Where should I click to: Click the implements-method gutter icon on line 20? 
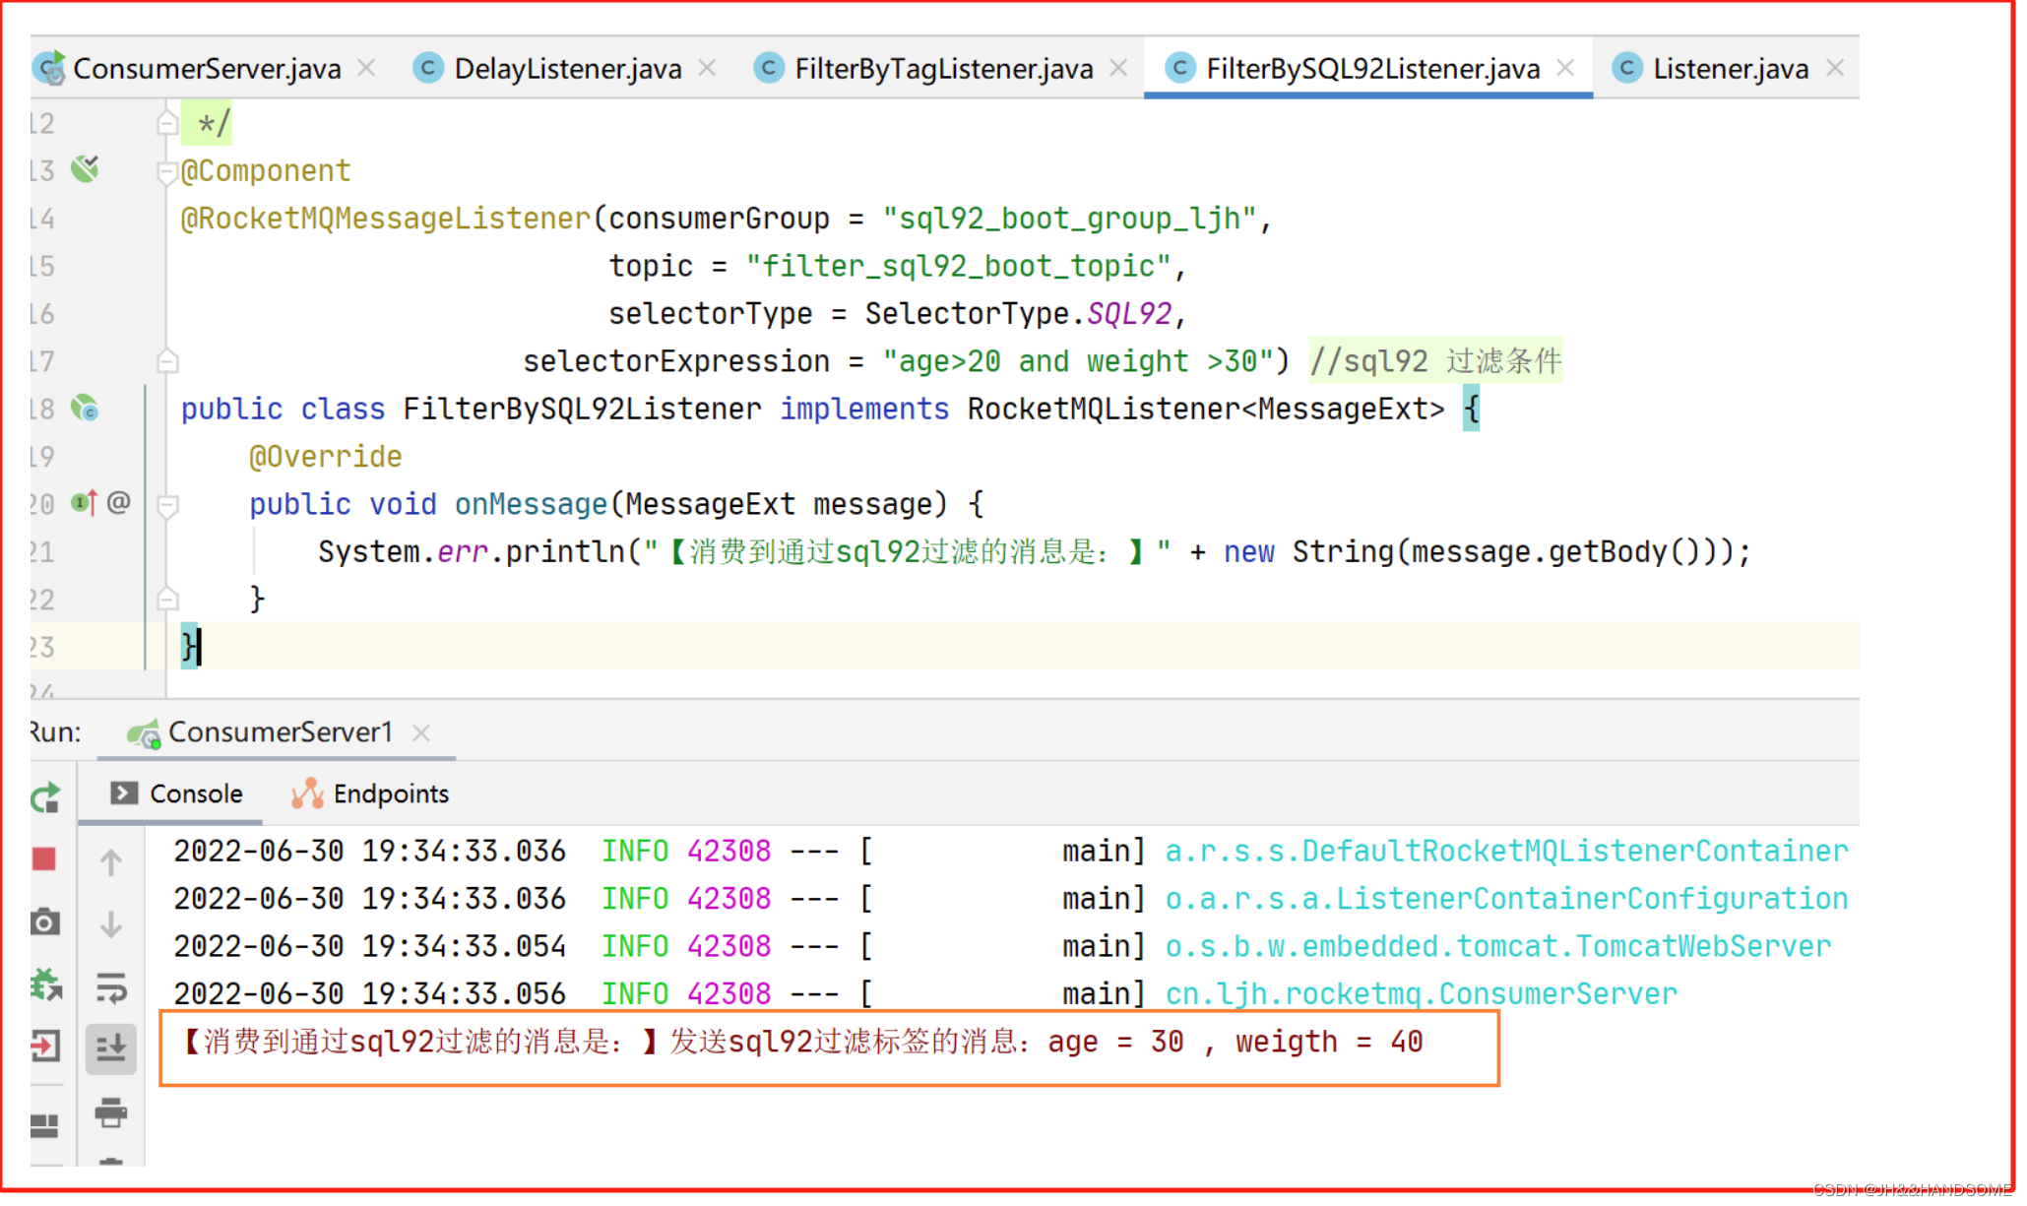[x=85, y=503]
